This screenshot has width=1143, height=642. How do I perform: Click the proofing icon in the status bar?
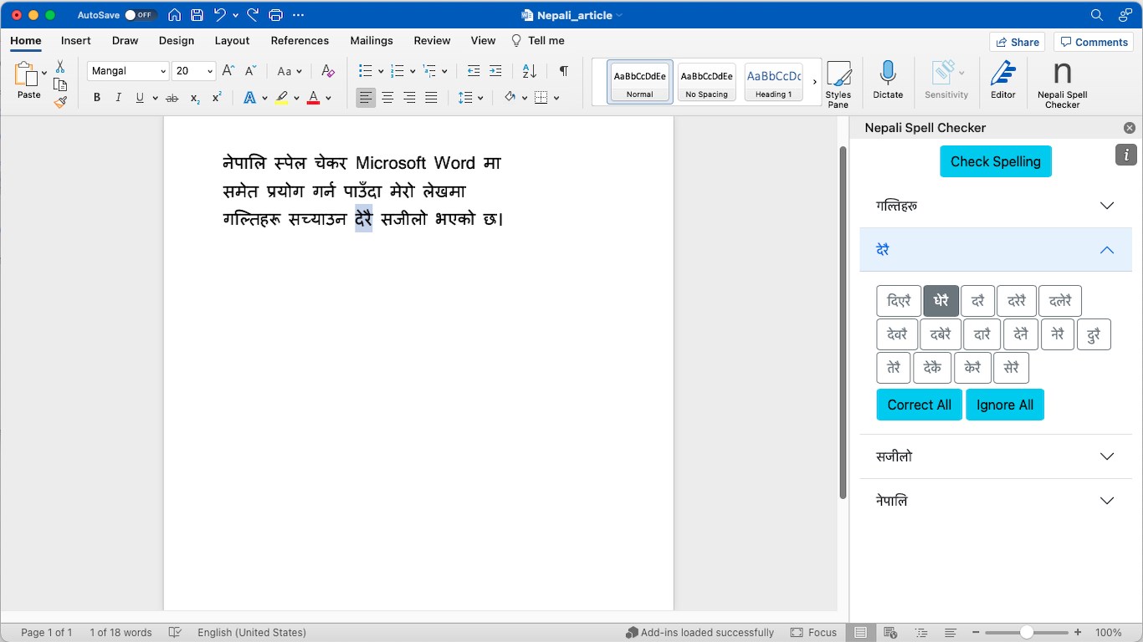[175, 633]
